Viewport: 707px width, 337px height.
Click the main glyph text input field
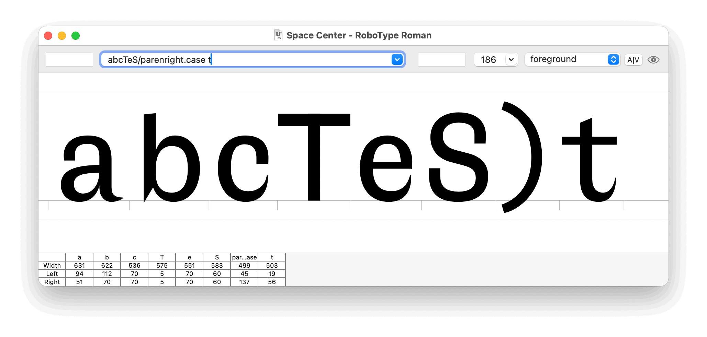click(247, 60)
